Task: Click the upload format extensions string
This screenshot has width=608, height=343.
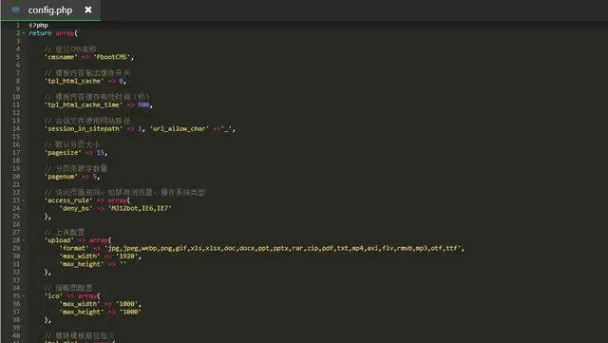Action: tap(283, 248)
